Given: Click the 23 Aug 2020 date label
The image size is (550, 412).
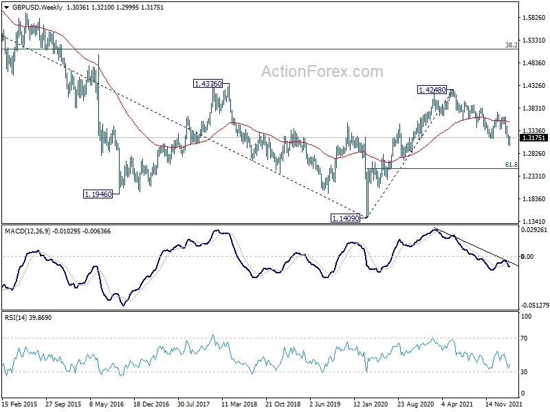Looking at the screenshot, I should pyautogui.click(x=415, y=404).
